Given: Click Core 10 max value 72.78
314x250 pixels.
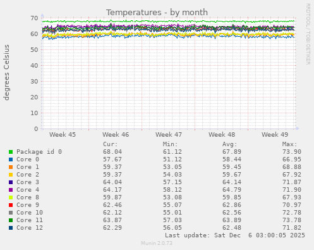Looking at the screenshot, I should pos(292,213).
